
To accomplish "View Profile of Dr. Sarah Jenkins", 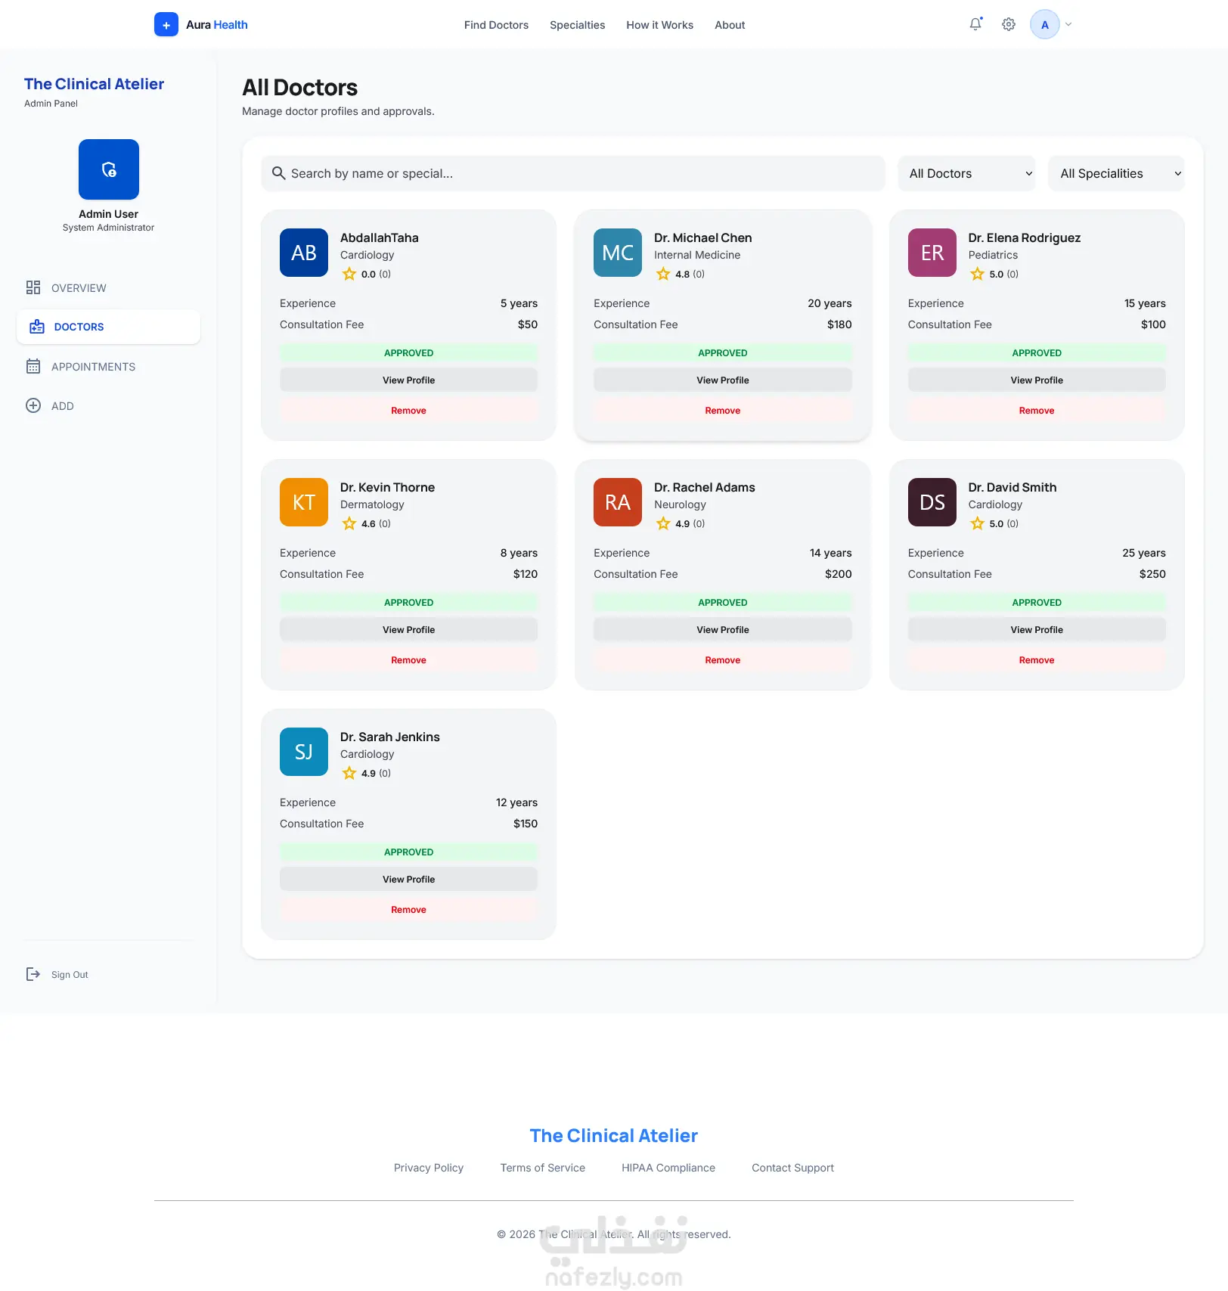I will pos(408,879).
